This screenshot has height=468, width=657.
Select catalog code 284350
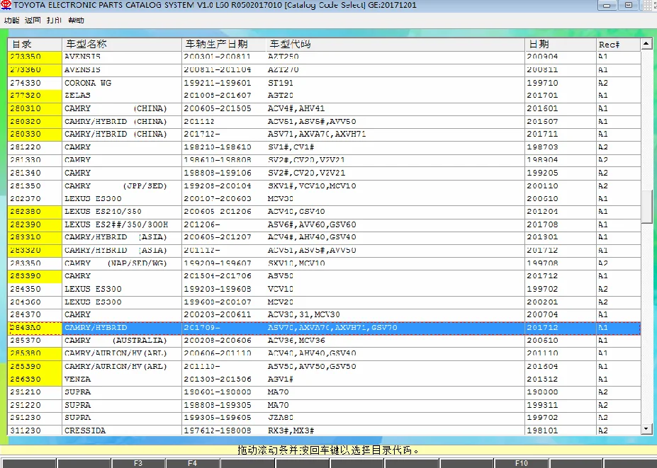(26, 289)
